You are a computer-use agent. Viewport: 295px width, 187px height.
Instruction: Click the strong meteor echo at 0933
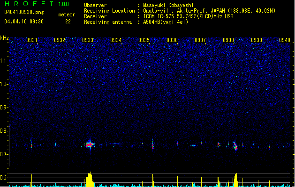point(90,144)
